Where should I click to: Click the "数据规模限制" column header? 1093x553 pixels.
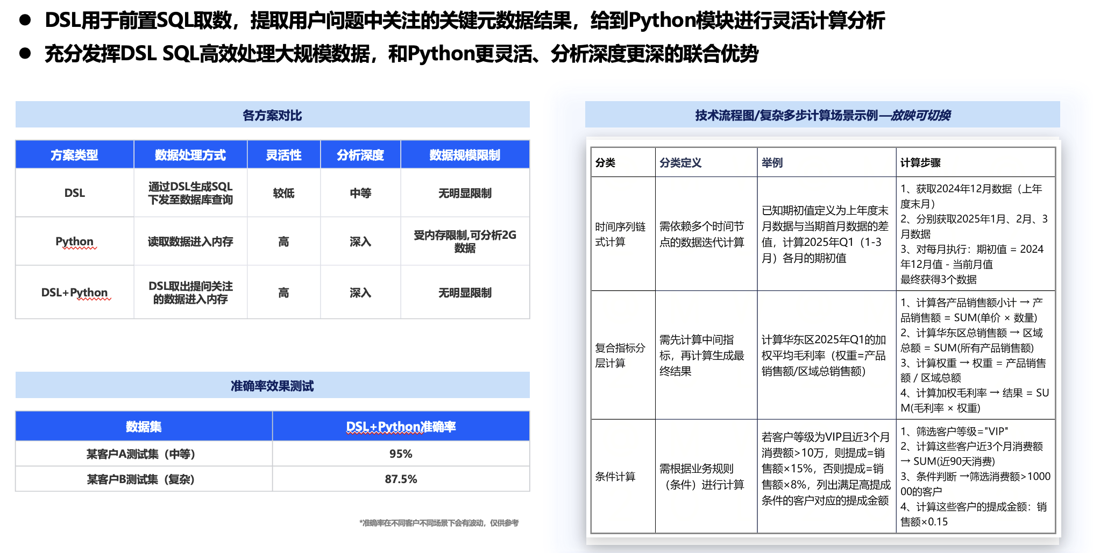465,155
